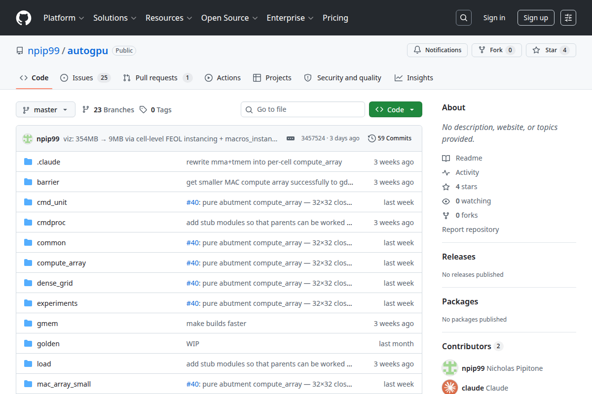
Task: Go to the Pricing page
Action: tap(335, 18)
